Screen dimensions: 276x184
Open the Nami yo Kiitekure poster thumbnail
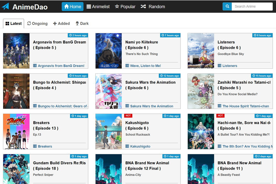[x=108, y=51]
